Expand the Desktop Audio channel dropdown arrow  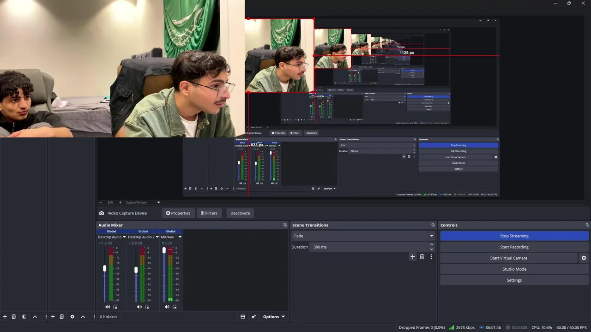[124, 237]
